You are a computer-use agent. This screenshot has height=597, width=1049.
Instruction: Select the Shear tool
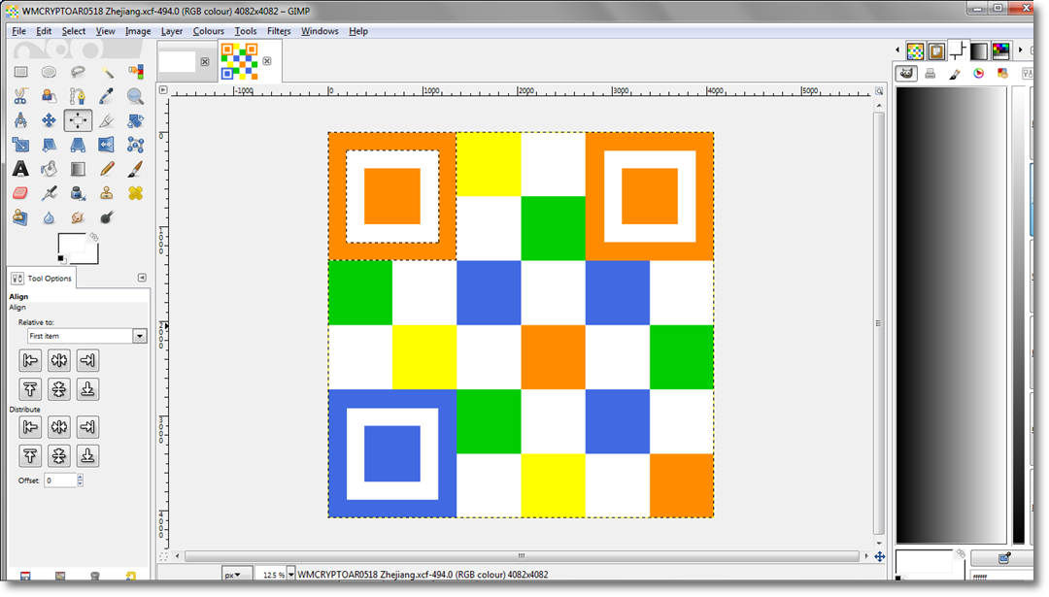point(49,145)
